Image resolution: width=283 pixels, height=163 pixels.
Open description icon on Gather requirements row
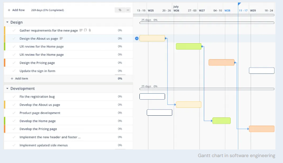coord(81,30)
